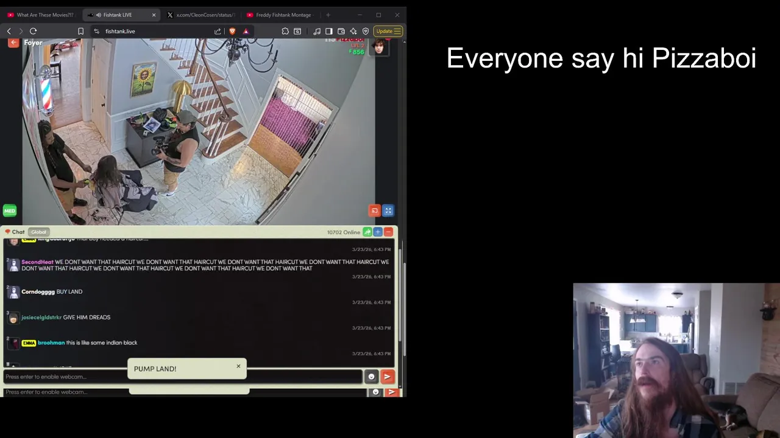Send message with upper orange send button
The height and width of the screenshot is (438, 780).
coord(387,377)
